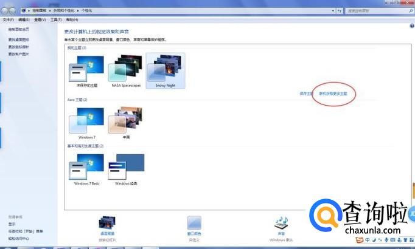Navigate to 控制面板 breadcrumb
The image size is (415, 249).
pos(39,10)
